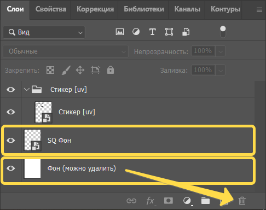Viewport: 266px width, 210px height.
Task: Open the Свойства tab
Action: pos(51,9)
